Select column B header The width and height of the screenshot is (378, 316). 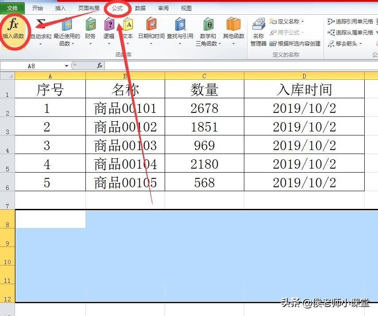[x=125, y=76]
